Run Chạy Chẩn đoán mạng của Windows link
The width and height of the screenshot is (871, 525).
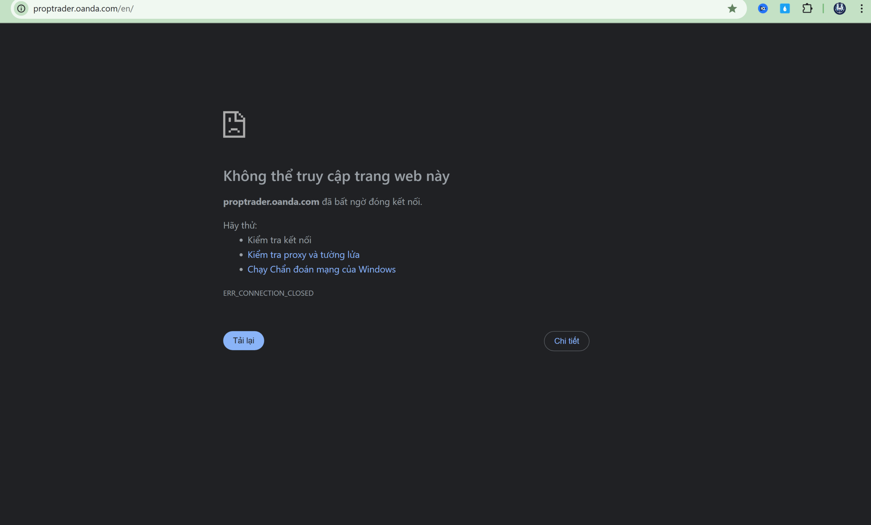click(321, 269)
